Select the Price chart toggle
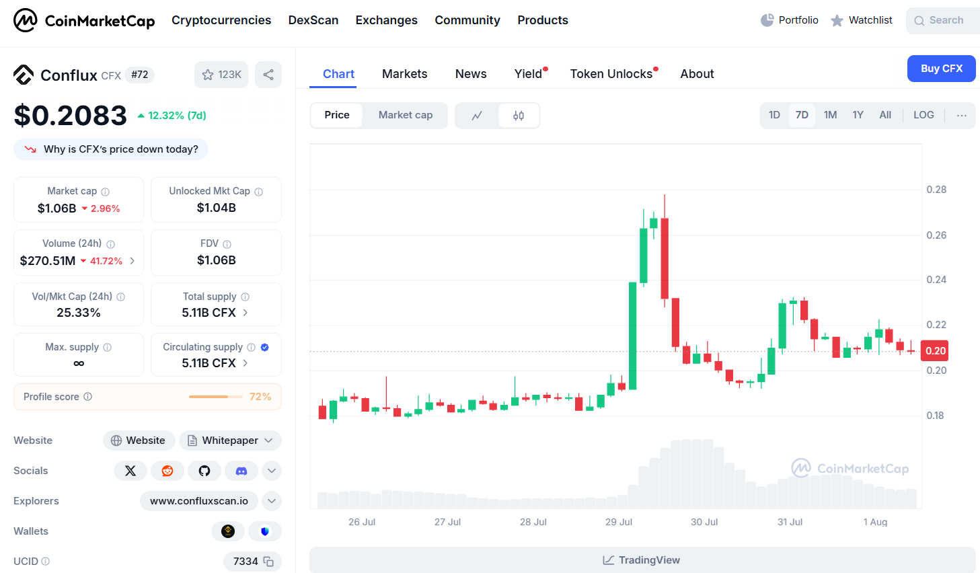 [337, 115]
